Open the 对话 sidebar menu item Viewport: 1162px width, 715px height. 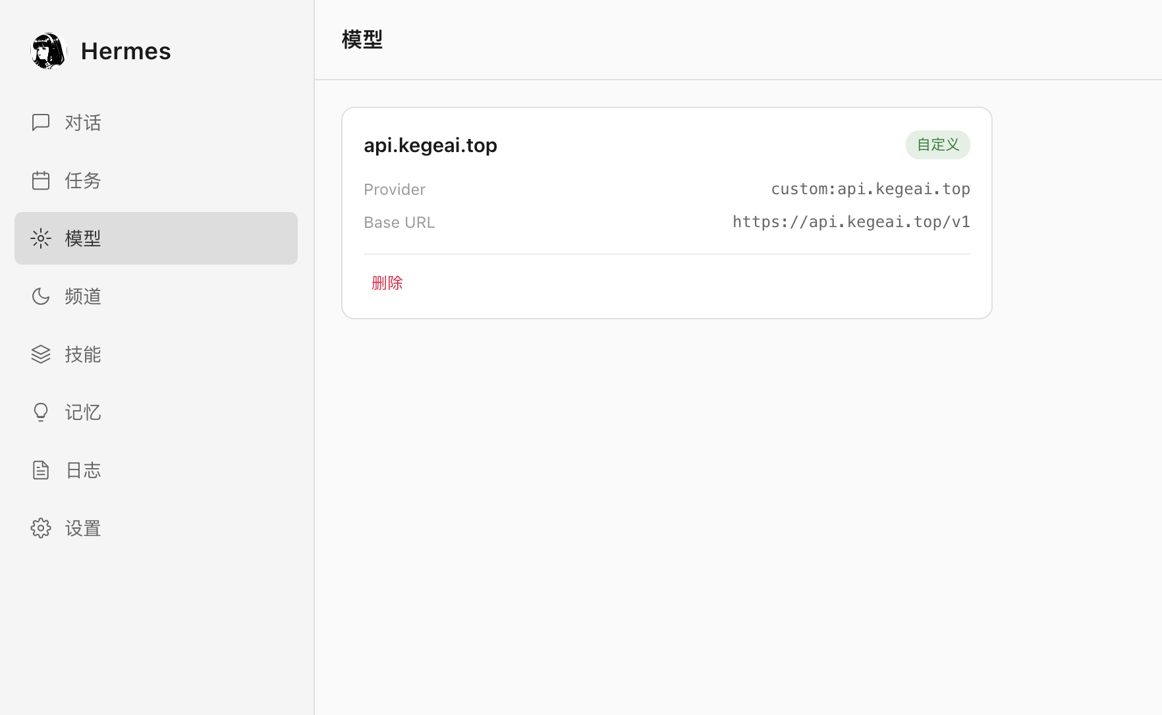(83, 122)
